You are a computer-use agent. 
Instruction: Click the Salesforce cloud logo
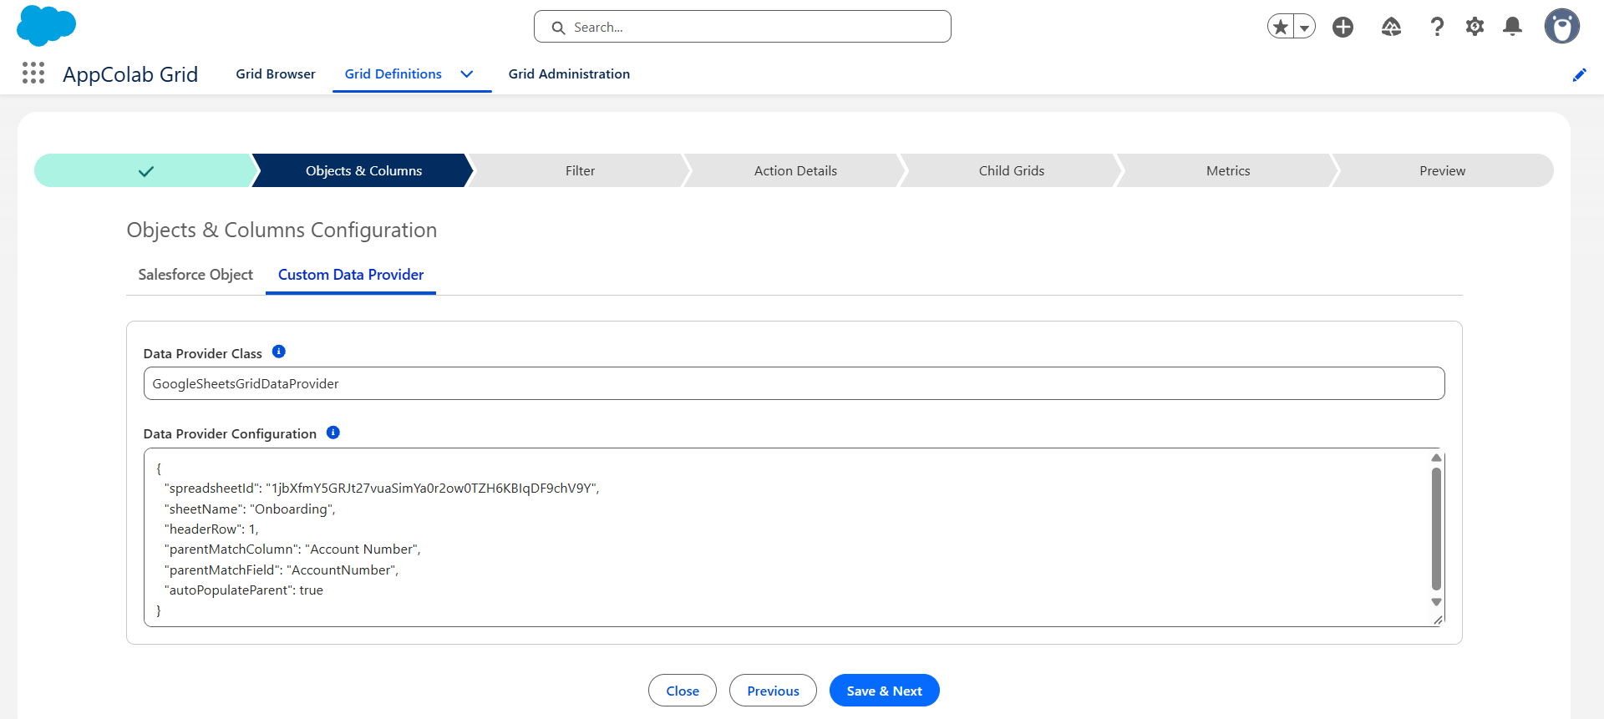46,25
